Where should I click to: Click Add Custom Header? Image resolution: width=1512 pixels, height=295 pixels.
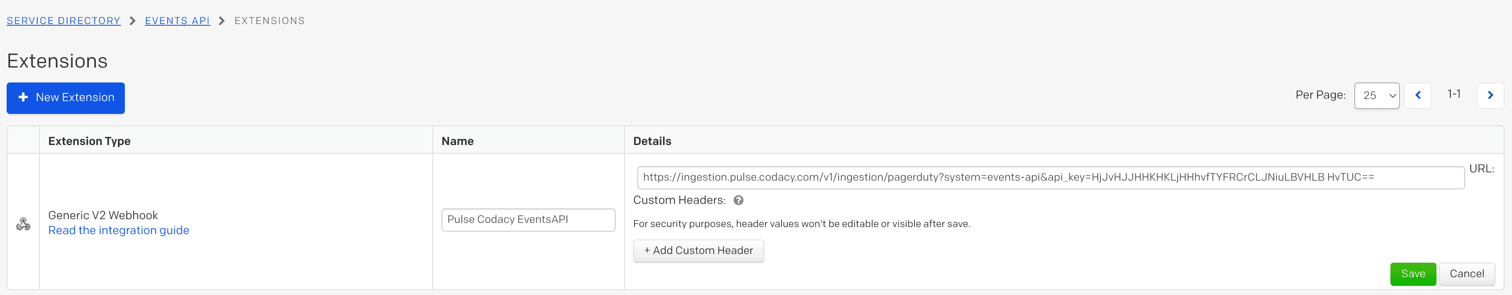tap(698, 250)
